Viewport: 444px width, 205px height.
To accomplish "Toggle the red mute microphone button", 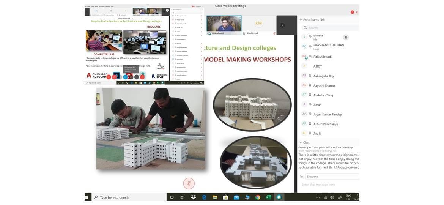I will pyautogui.click(x=189, y=183).
